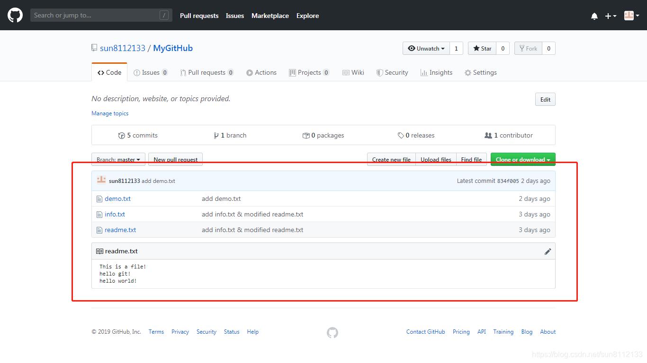Switch to the repository Security tab
The width and height of the screenshot is (647, 363).
coord(392,72)
